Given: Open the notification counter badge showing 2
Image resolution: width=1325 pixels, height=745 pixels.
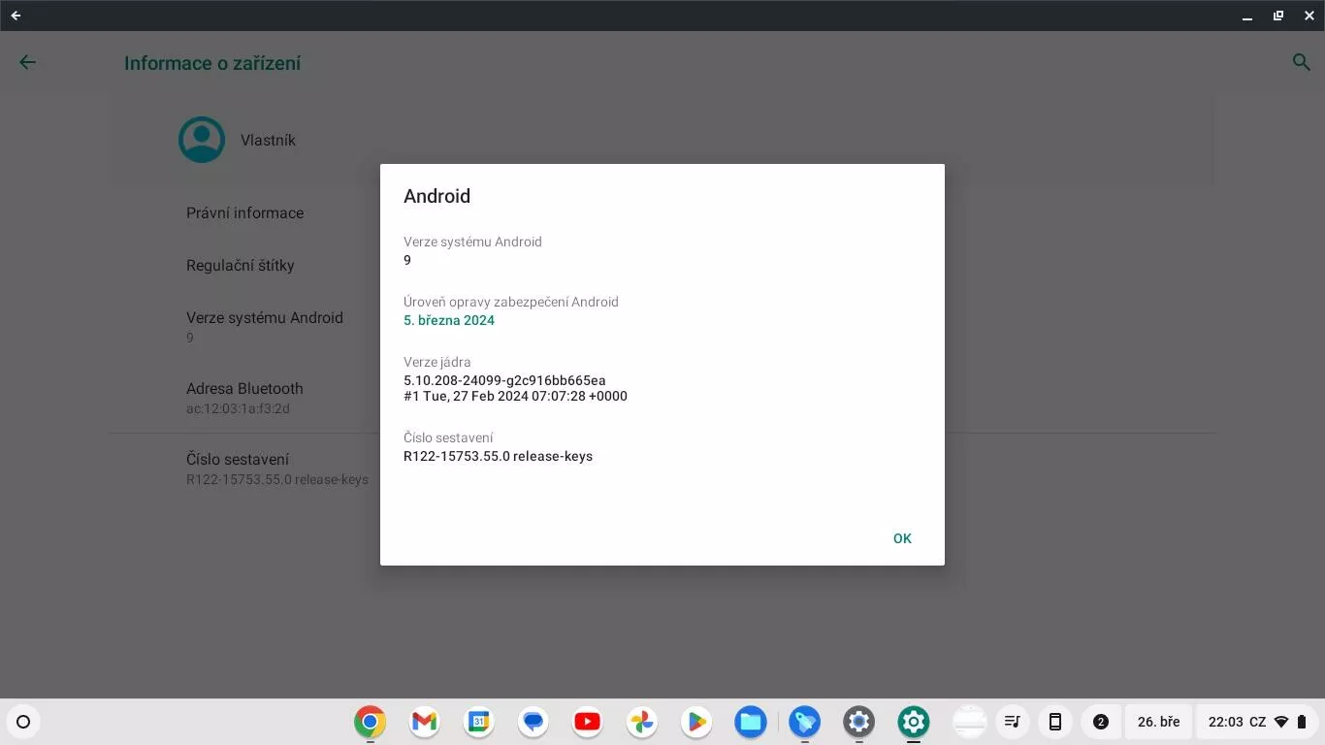Looking at the screenshot, I should 1100,722.
